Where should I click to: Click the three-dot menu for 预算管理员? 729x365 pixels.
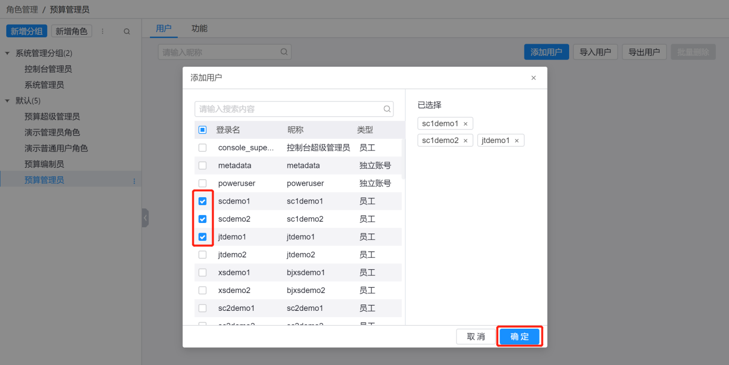pyautogui.click(x=134, y=181)
